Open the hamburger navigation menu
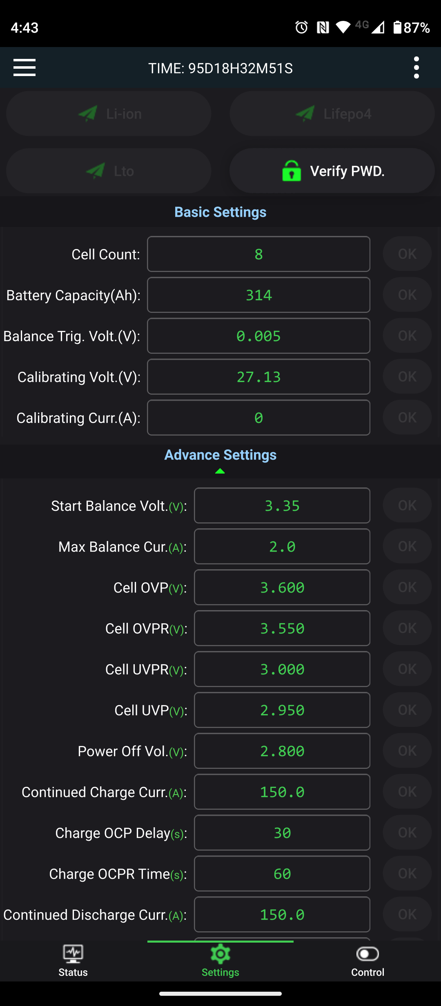 [24, 67]
